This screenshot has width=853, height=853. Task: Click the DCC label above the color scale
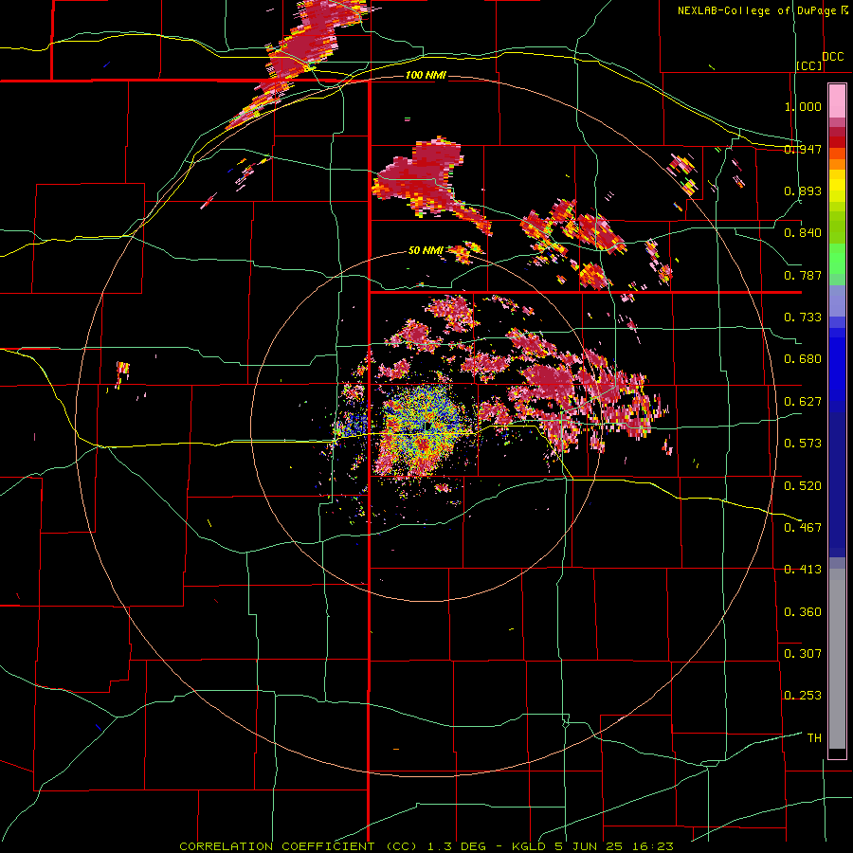tap(832, 57)
